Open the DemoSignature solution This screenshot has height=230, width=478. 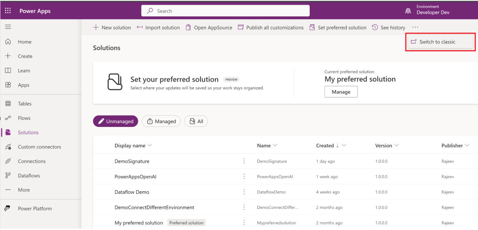click(132, 161)
